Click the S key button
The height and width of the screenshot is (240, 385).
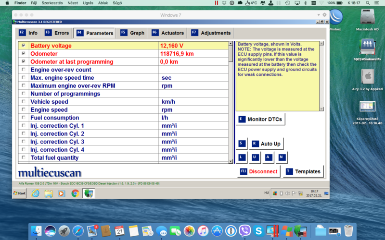[x=242, y=144]
